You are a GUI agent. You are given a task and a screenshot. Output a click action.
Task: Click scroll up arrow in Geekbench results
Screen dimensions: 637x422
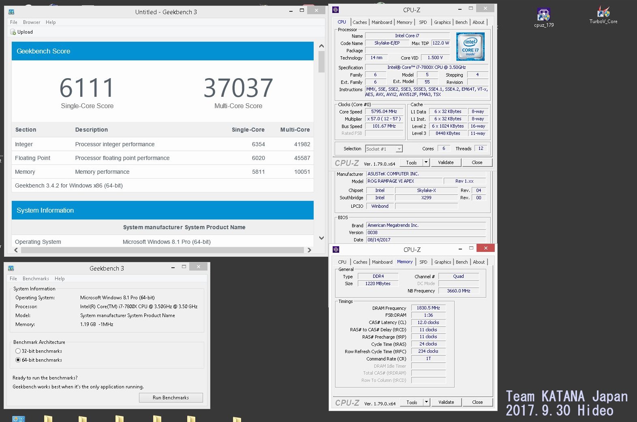click(x=321, y=46)
